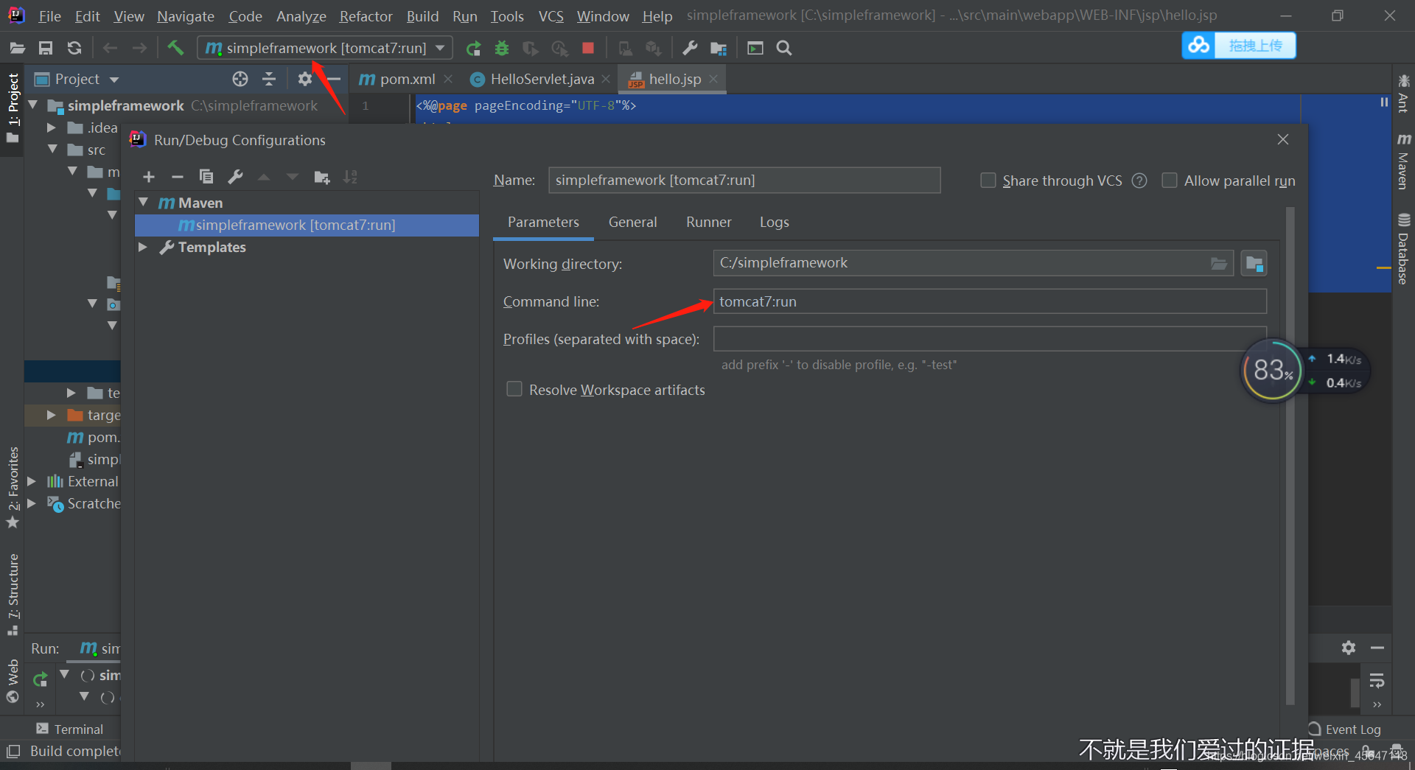Open Project view dropdown arrow
Screen dimensions: 1415x770
[x=114, y=80]
